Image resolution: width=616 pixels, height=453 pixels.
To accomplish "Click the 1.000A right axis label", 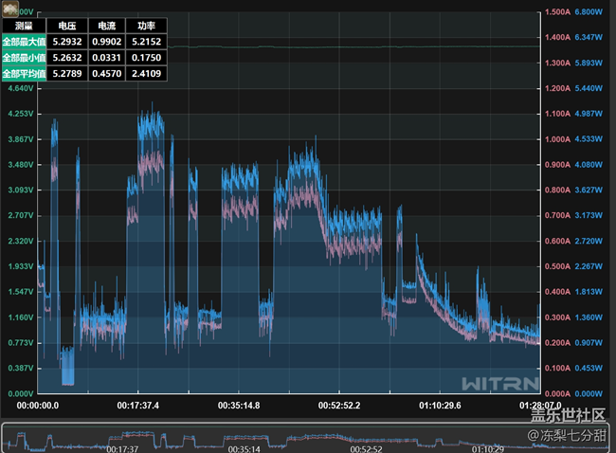I will [555, 139].
